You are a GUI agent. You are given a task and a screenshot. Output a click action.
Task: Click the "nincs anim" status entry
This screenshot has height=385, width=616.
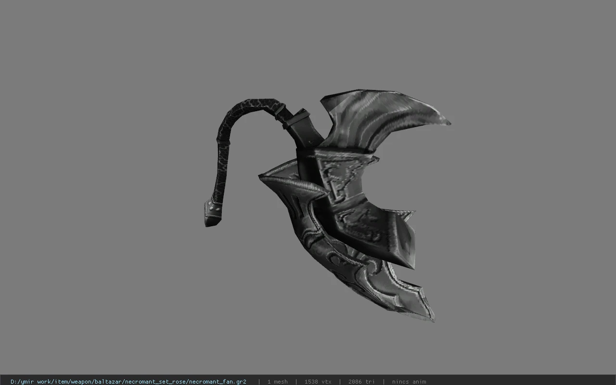(409, 382)
